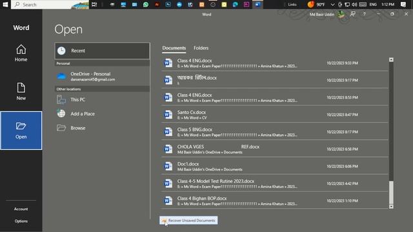Viewport: 413px width, 232px height.
Task: Open OneDrive - Personal cloud location
Action: [102, 76]
